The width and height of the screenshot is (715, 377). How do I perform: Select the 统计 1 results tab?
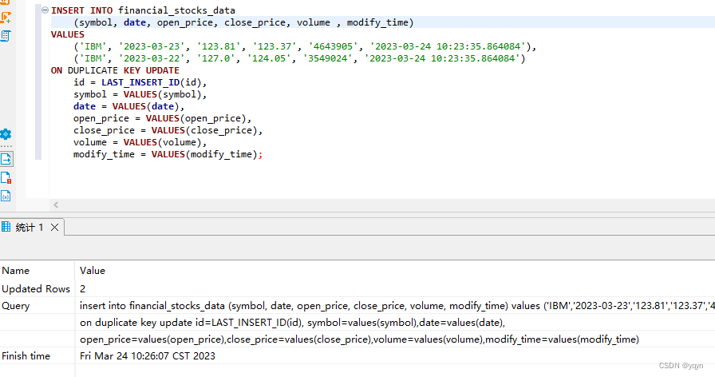pyautogui.click(x=30, y=228)
